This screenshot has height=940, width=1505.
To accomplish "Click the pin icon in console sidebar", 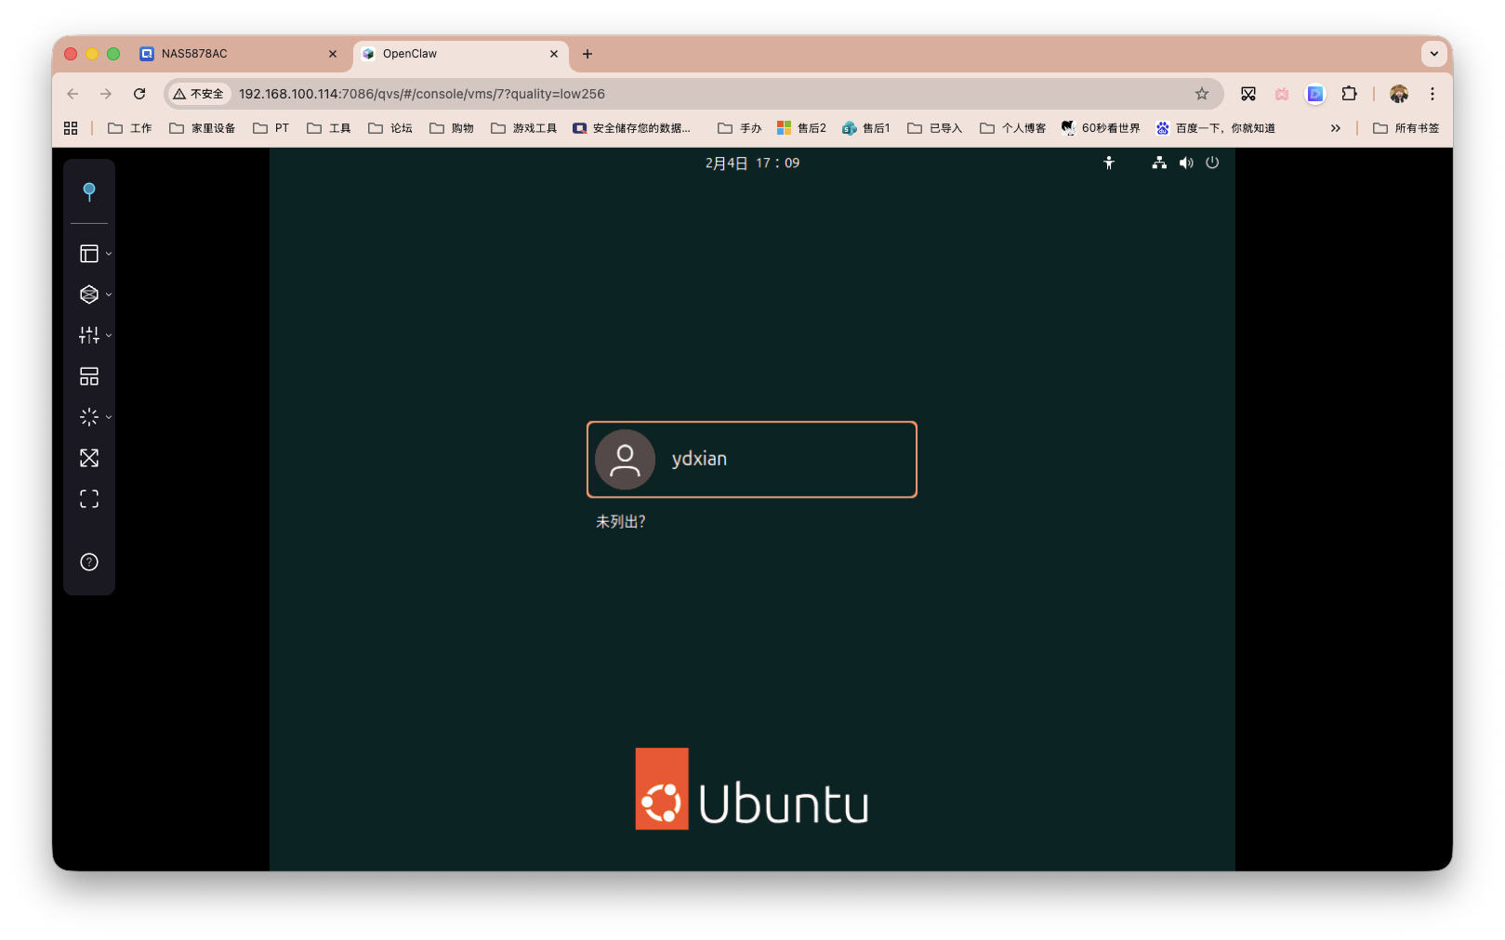I will tap(89, 191).
